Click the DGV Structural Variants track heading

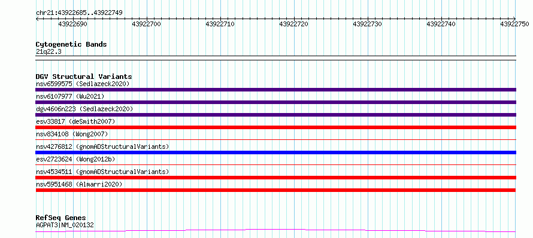tap(84, 77)
